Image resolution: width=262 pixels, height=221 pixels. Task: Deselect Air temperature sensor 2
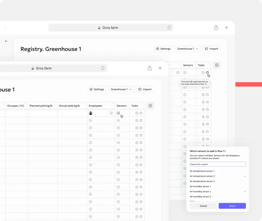point(218,176)
